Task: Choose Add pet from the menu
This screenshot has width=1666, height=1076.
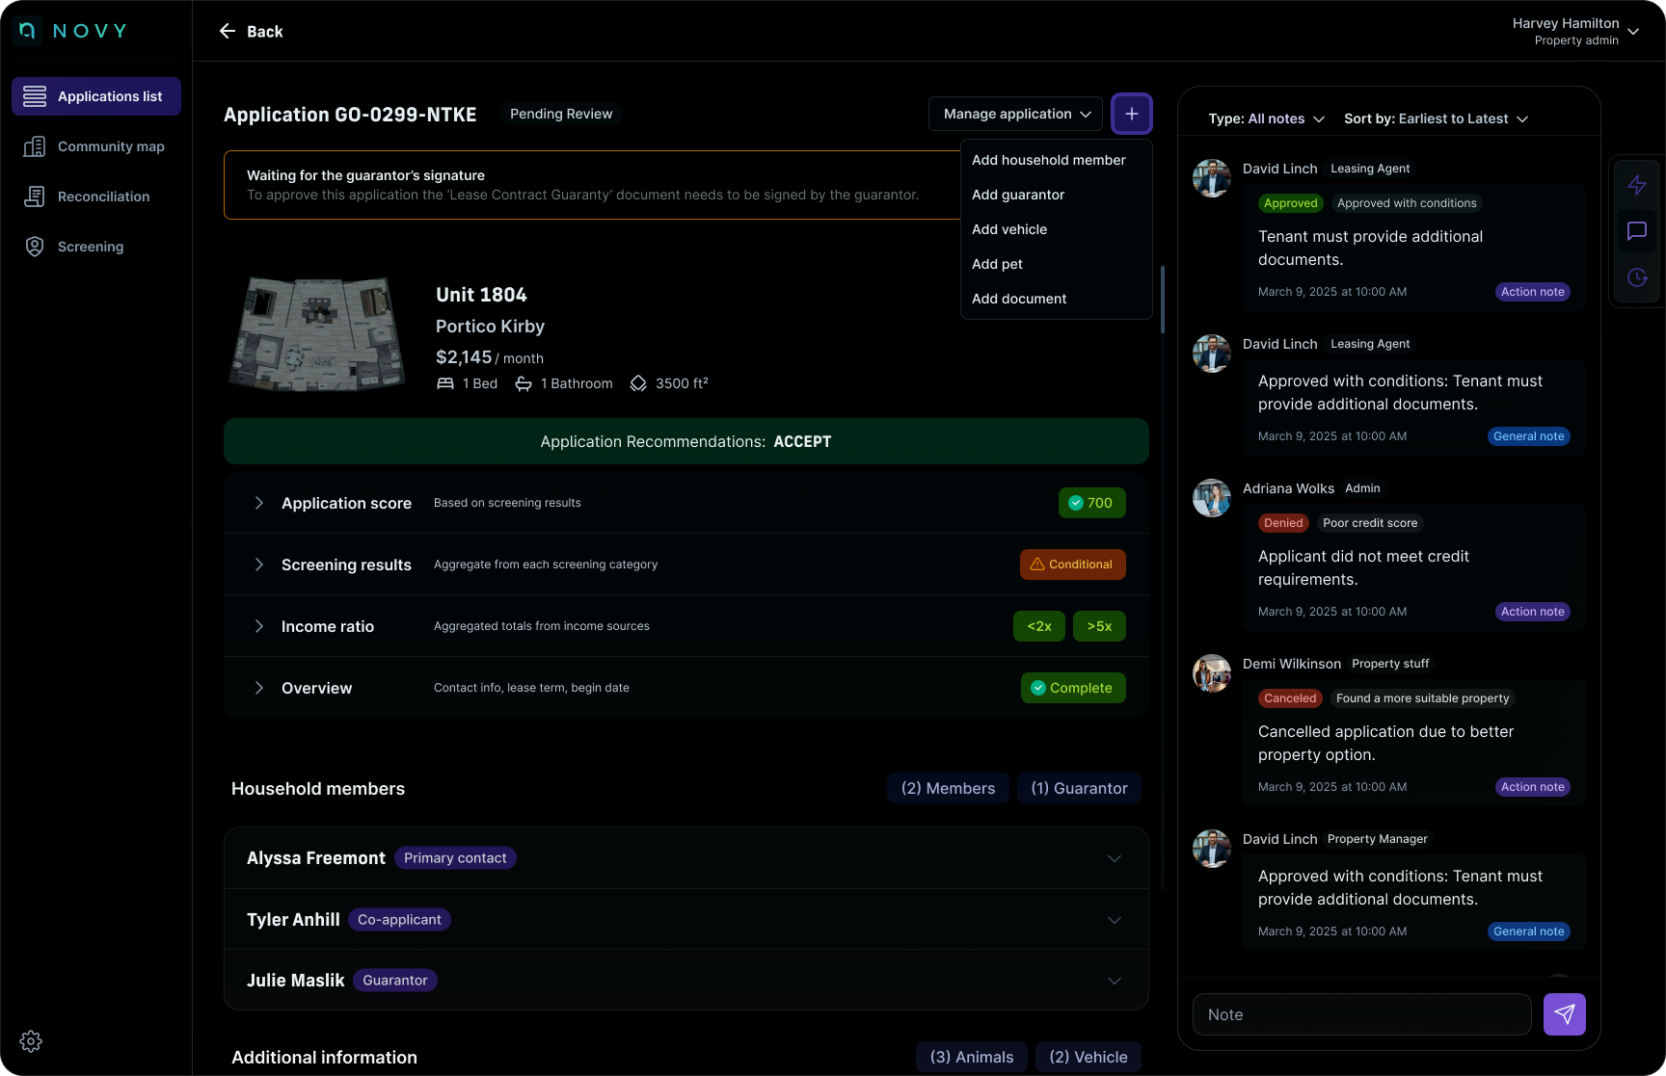Action: [997, 264]
